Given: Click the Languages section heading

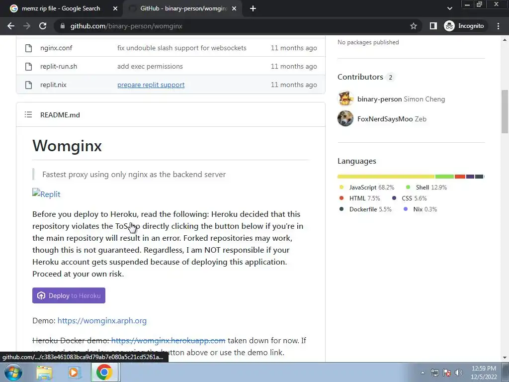Looking at the screenshot, I should pos(357,161).
